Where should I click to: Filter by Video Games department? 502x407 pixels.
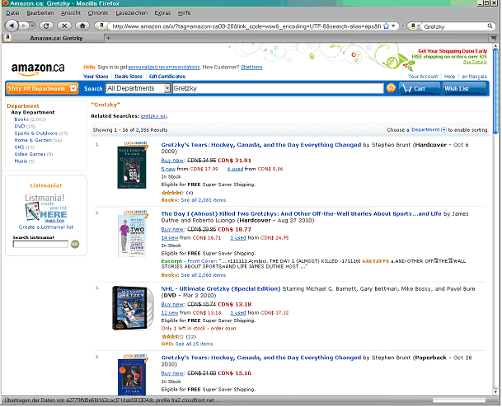coord(30,154)
